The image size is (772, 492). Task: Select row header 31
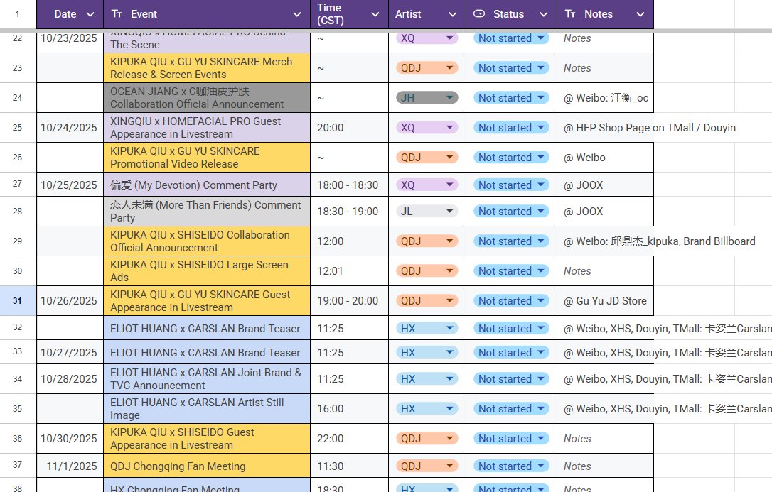pos(18,301)
